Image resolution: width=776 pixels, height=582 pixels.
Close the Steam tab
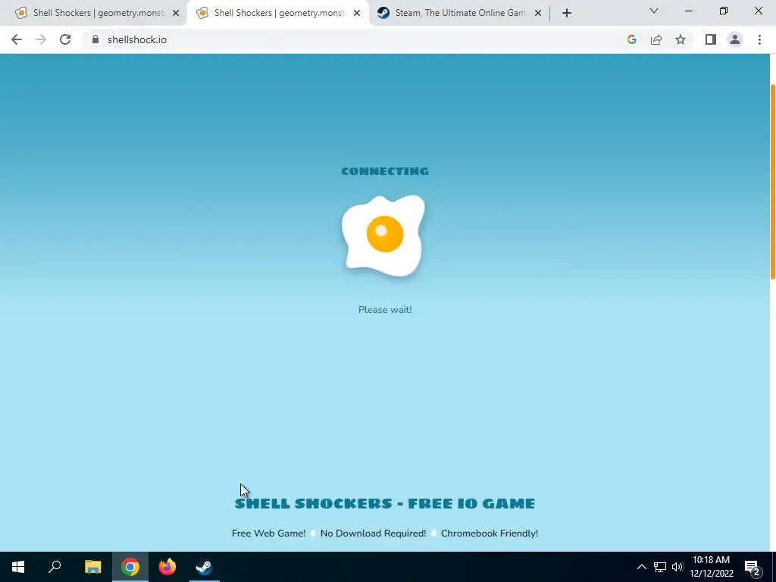(x=538, y=13)
